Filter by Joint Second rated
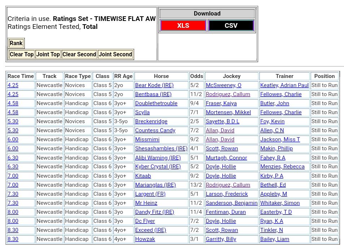344x251 pixels. (116, 55)
